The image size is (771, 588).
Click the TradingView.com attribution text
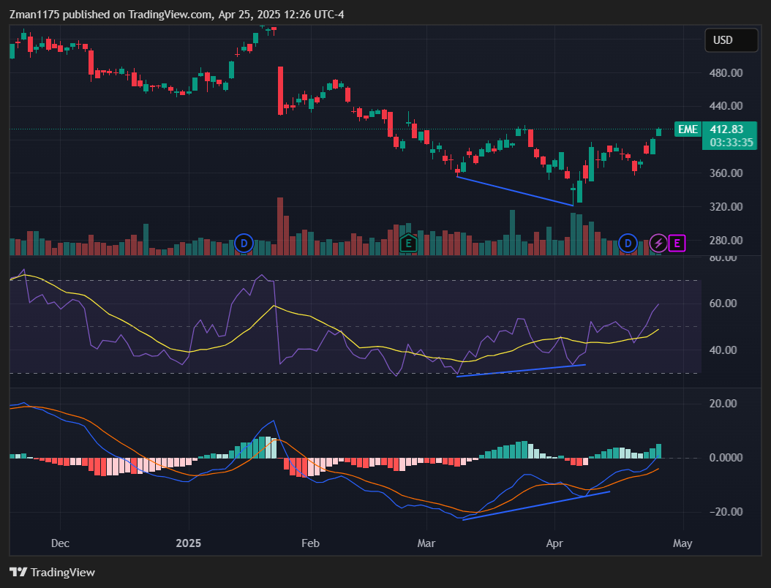tap(168, 14)
